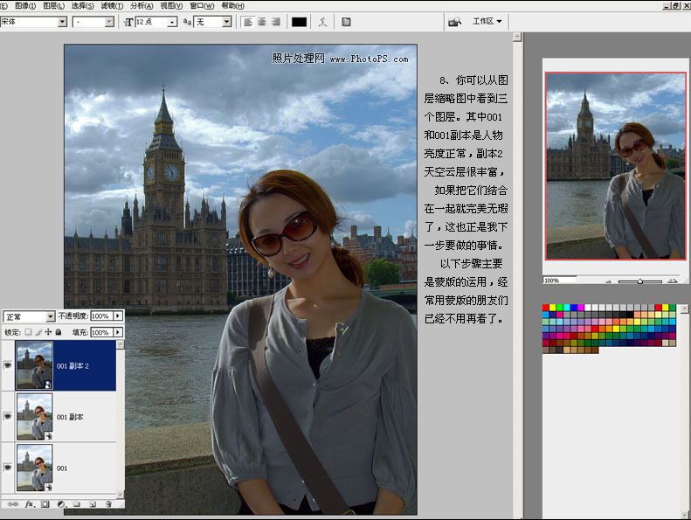Open the 填充 fill slider arrow
The height and width of the screenshot is (520, 691).
tap(118, 332)
